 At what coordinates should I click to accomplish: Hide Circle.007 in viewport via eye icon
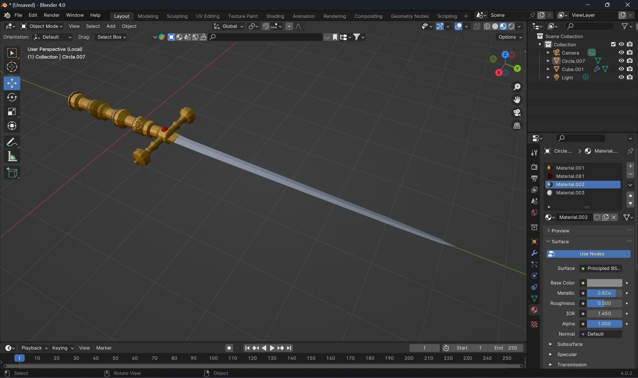pos(621,61)
